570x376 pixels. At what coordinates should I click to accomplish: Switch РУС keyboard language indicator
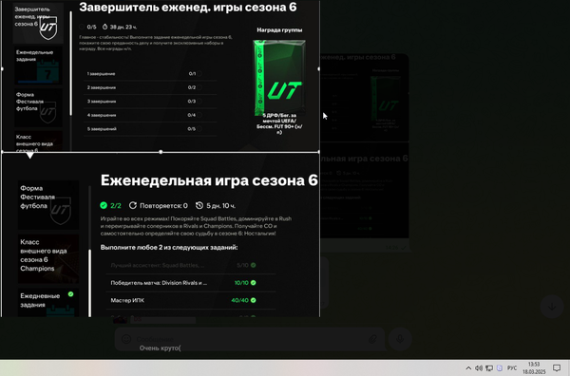coord(512,368)
